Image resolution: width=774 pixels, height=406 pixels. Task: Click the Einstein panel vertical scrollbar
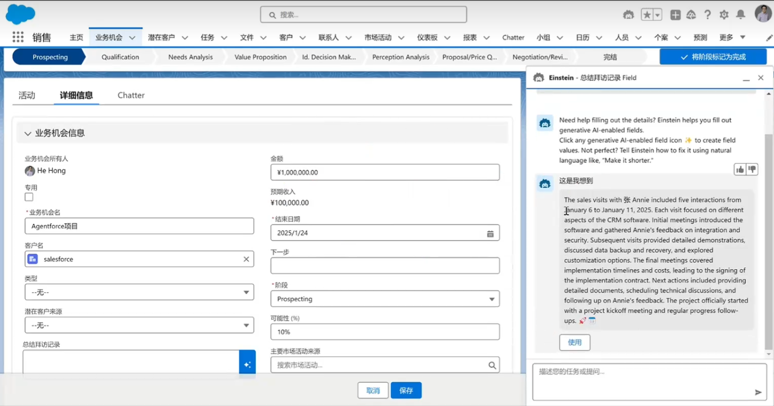click(x=769, y=242)
